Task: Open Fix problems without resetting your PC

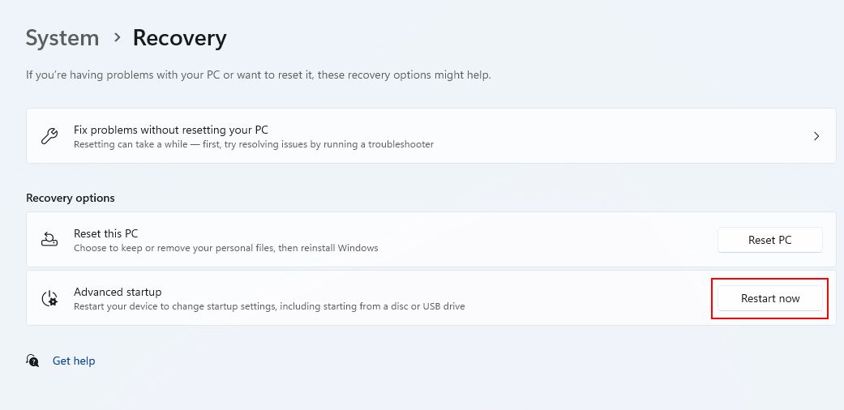Action: click(171, 130)
